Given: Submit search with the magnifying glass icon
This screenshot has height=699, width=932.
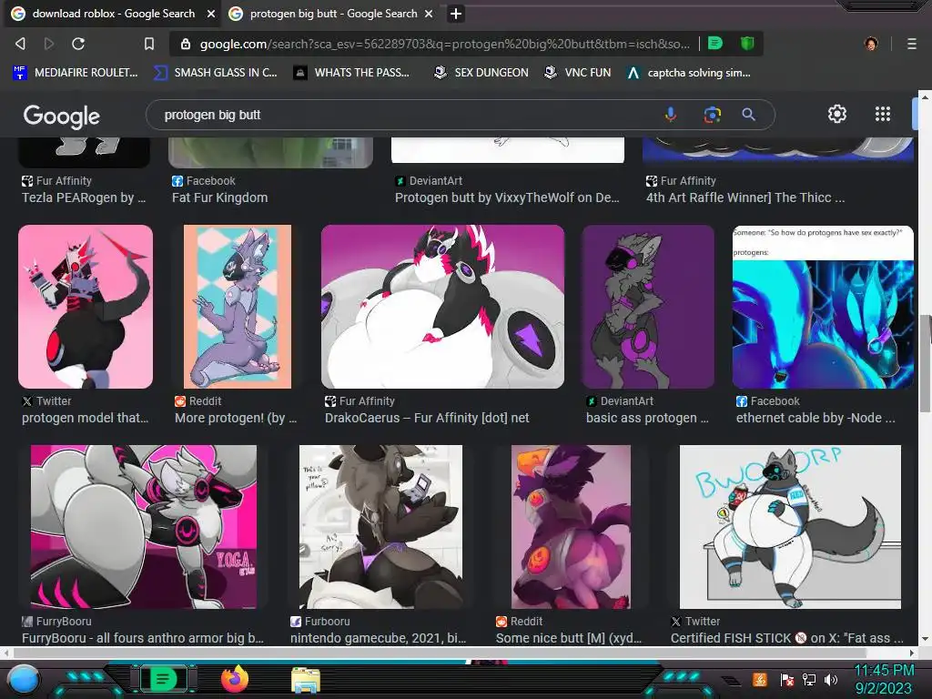Looking at the screenshot, I should (x=748, y=114).
